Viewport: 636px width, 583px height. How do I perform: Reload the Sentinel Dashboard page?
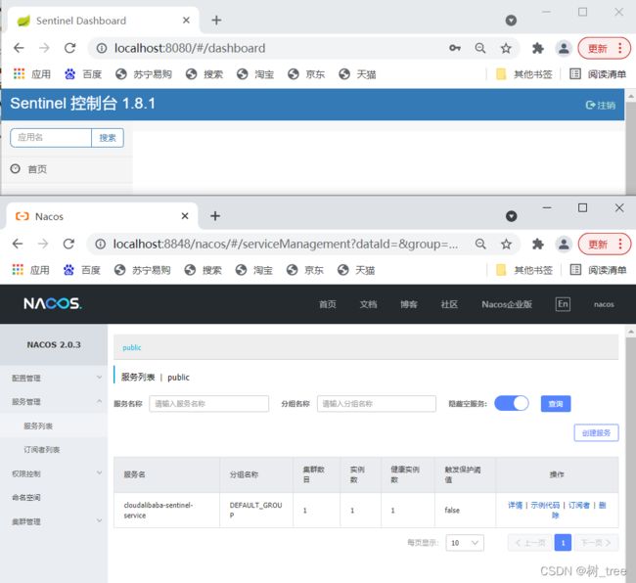pyautogui.click(x=69, y=48)
